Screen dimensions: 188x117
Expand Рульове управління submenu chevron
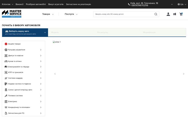(x=41, y=50)
